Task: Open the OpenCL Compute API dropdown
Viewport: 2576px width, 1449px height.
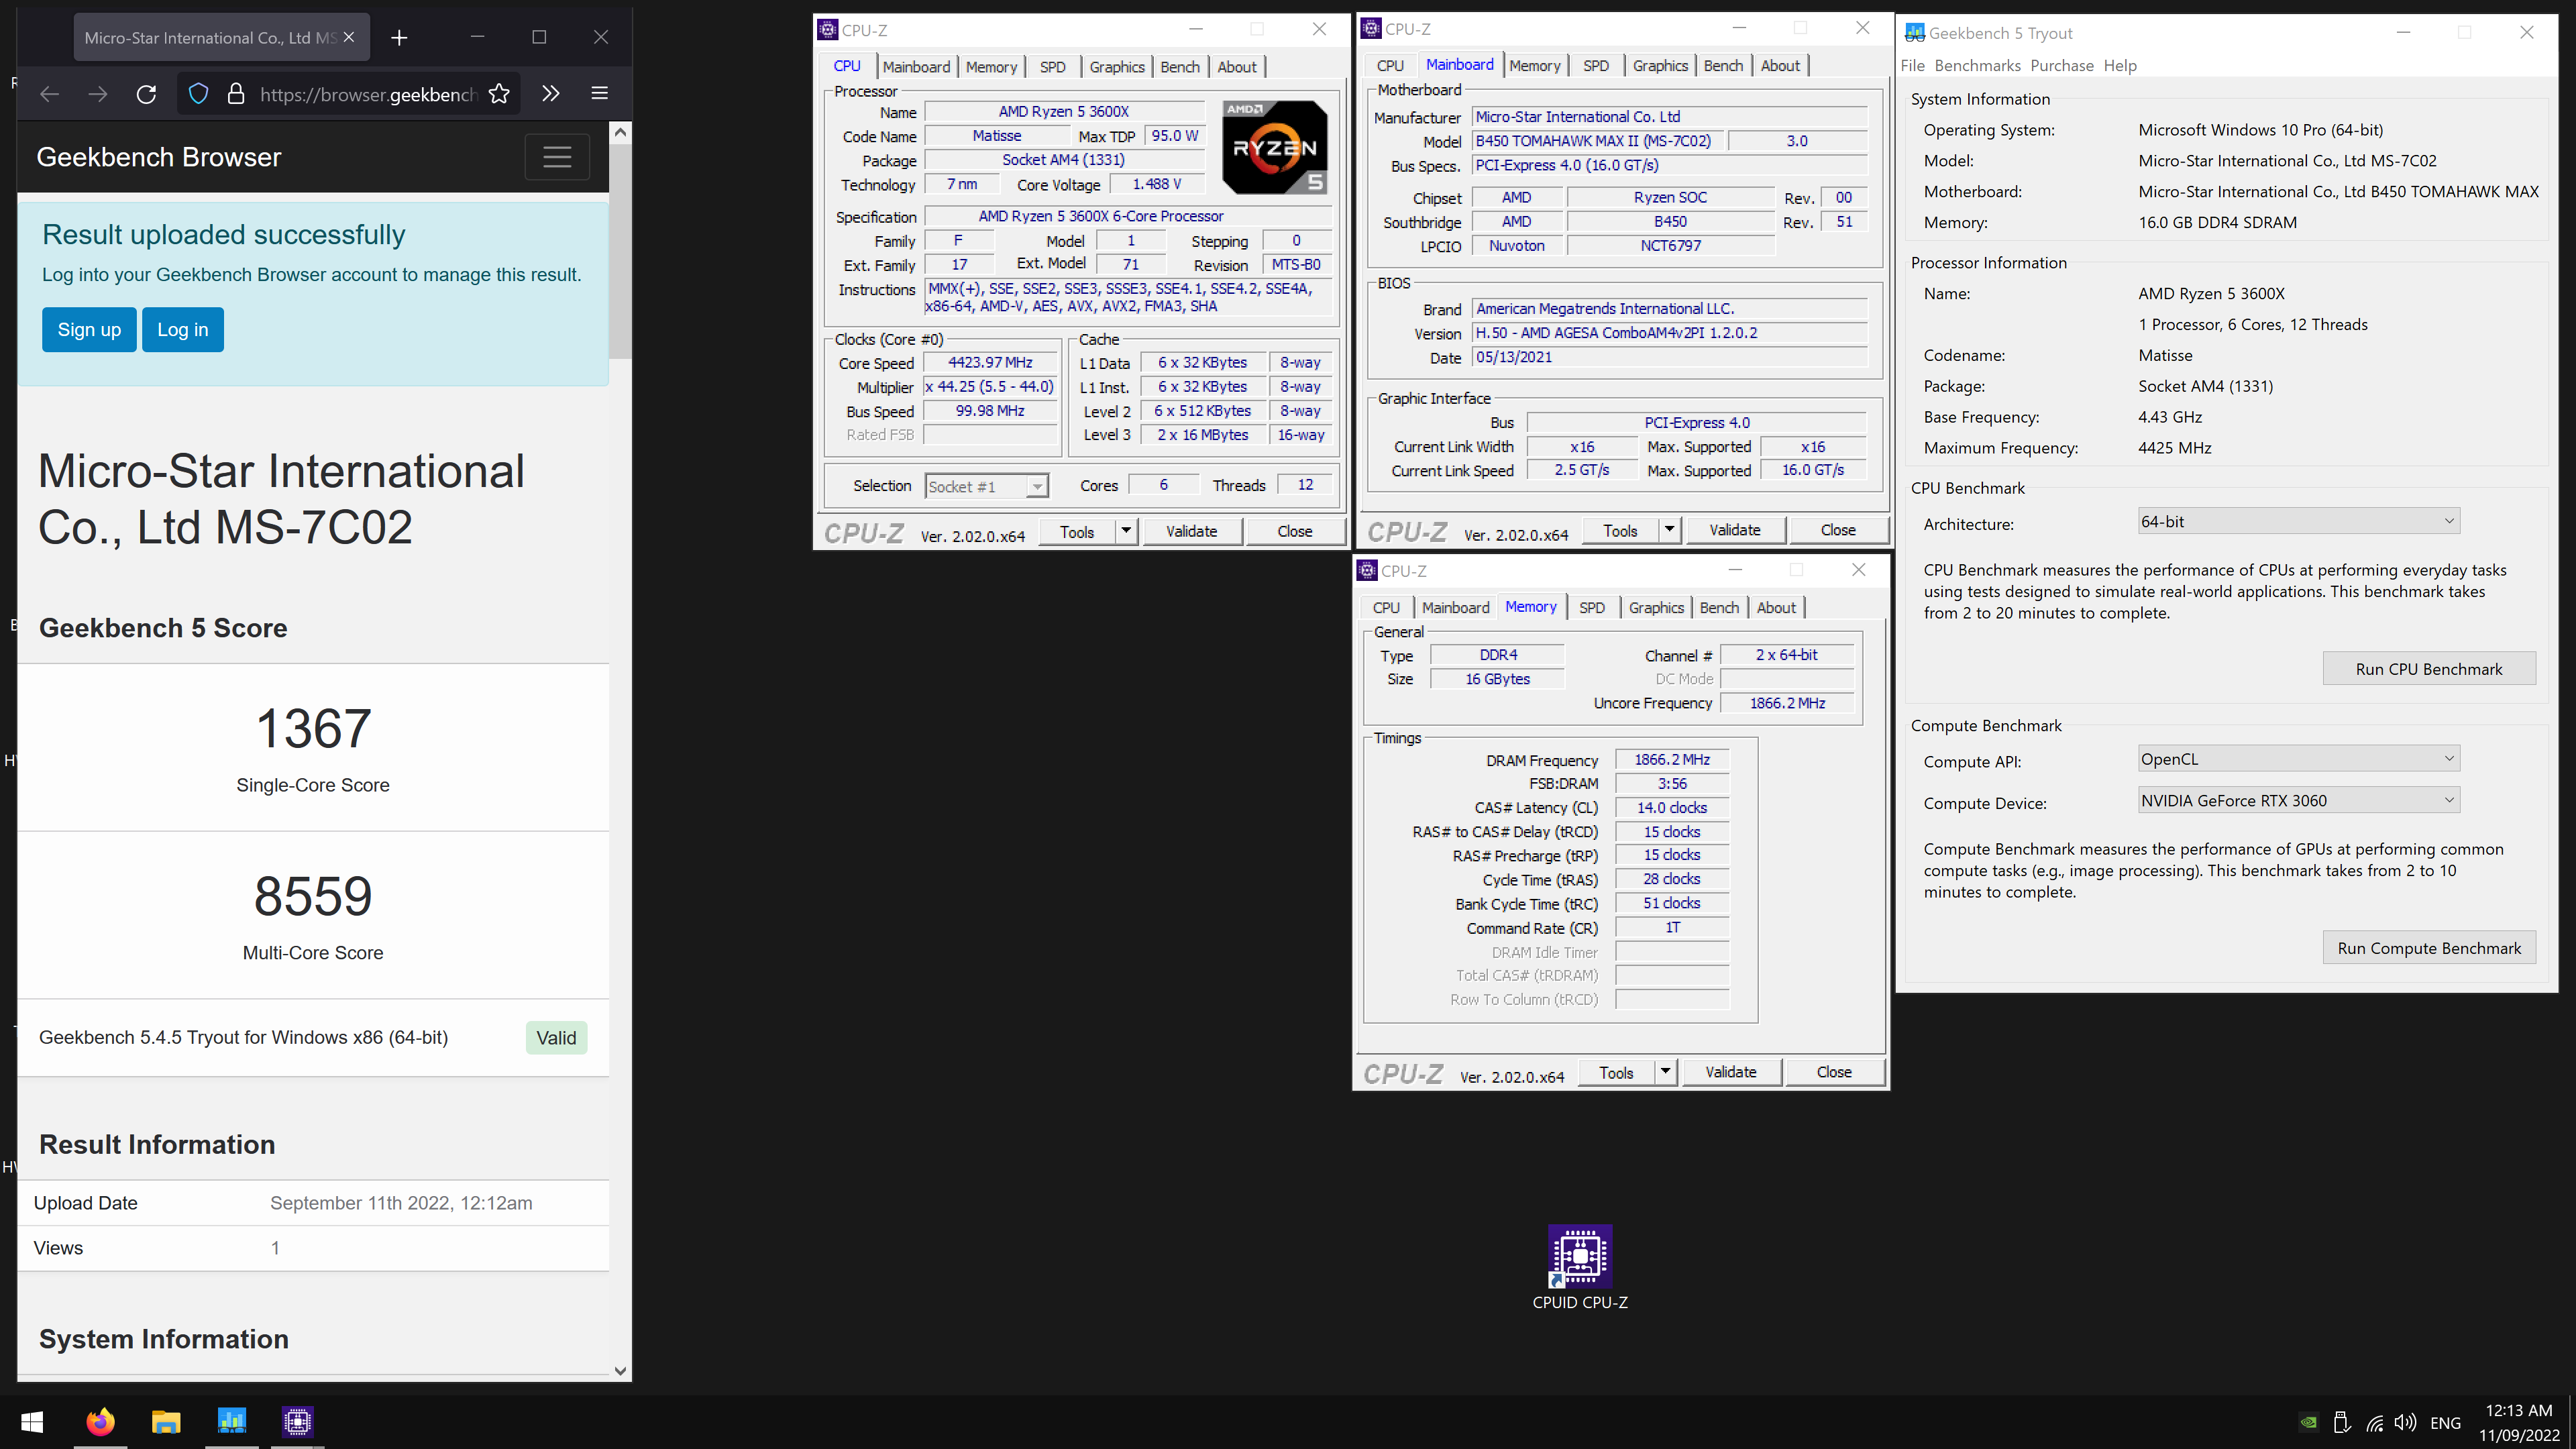Action: [x=2299, y=759]
